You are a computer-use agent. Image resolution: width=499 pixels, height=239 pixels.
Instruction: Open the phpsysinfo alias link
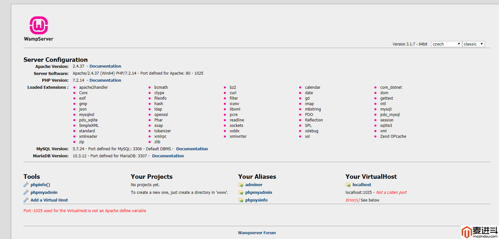pos(256,200)
